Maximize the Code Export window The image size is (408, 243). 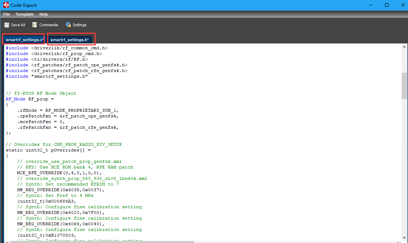(387, 5)
